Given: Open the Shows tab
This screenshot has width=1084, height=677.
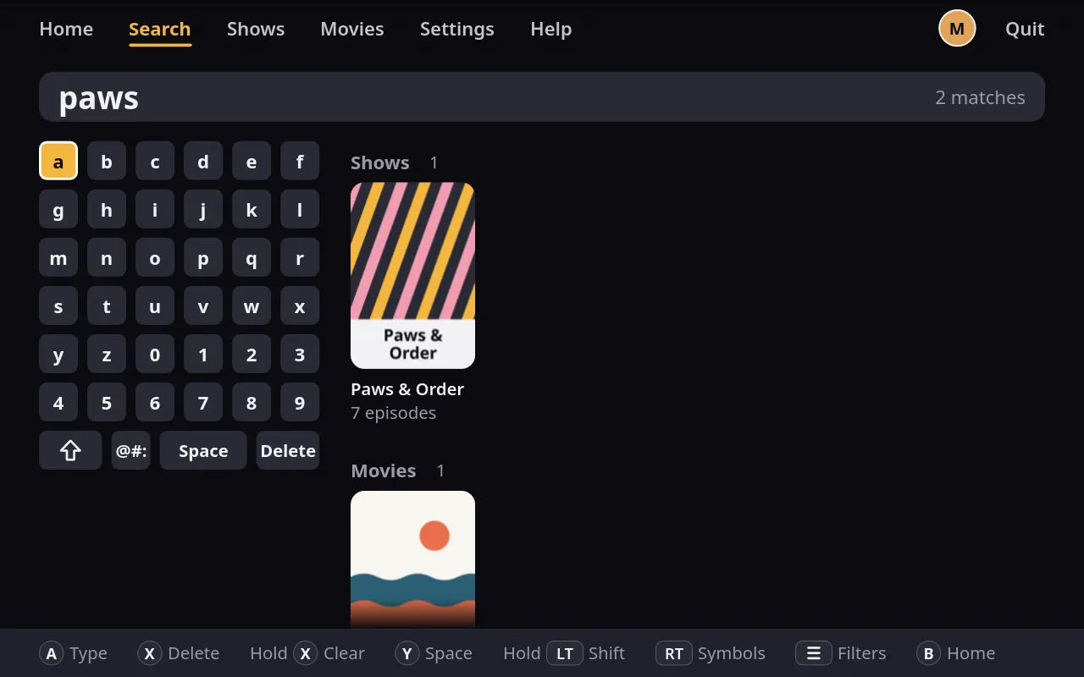Looking at the screenshot, I should tap(256, 29).
